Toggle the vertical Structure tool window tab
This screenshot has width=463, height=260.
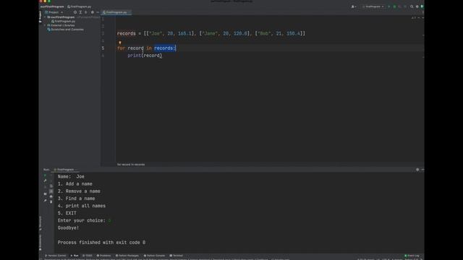[x=41, y=223]
